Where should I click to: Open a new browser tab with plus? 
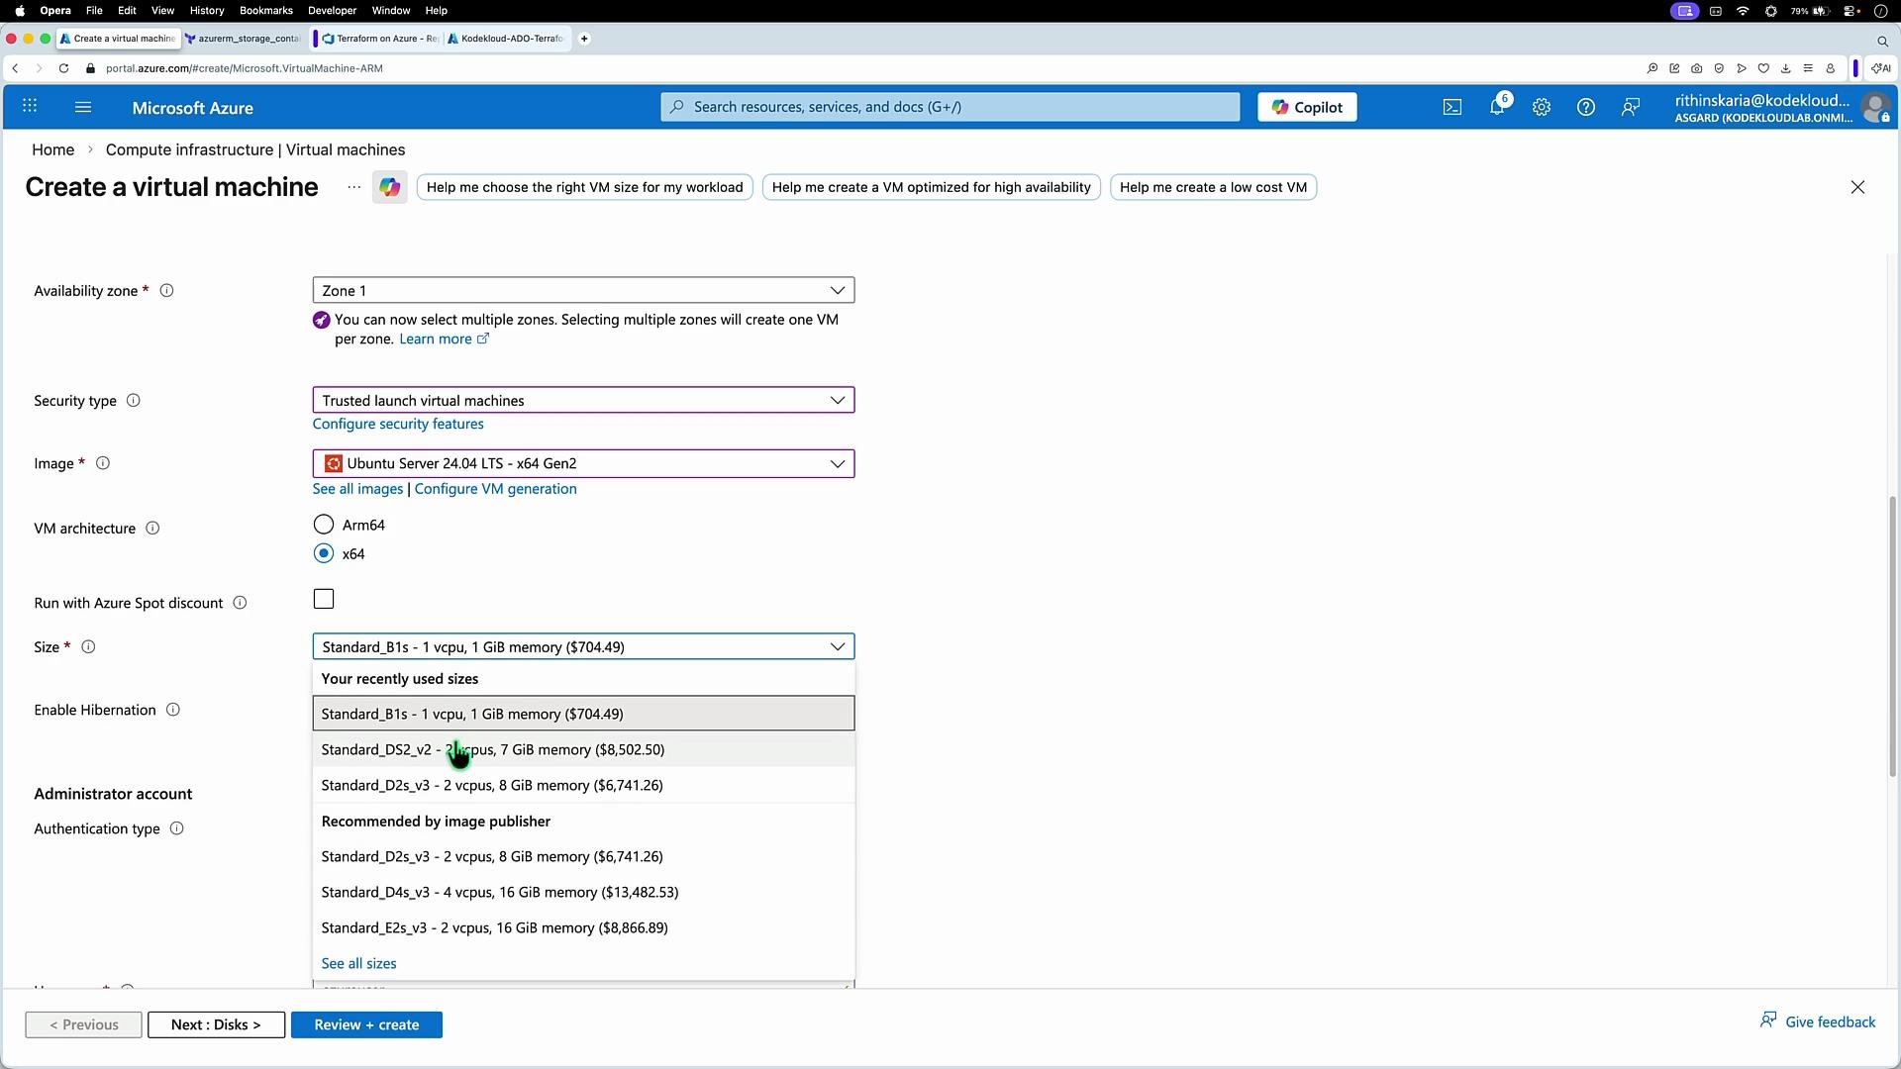[584, 39]
